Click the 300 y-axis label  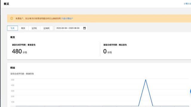point(13,91)
